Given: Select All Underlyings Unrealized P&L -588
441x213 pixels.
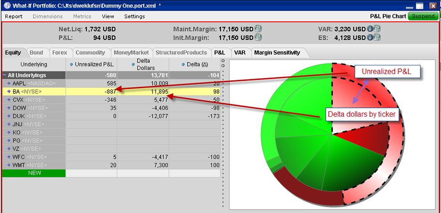Looking at the screenshot, I should click(x=110, y=76).
